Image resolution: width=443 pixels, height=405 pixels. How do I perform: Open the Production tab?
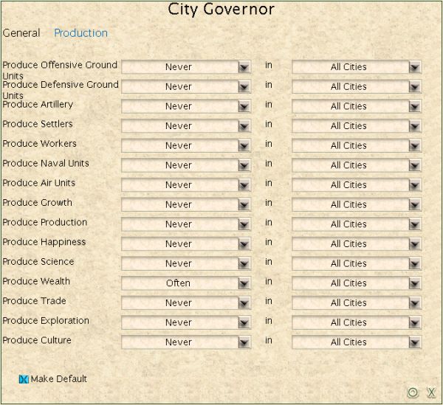[x=80, y=33]
